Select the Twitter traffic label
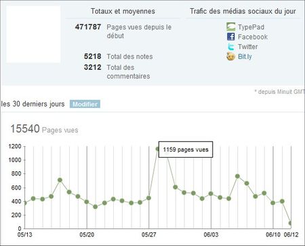This screenshot has width=305, height=246. tap(247, 47)
